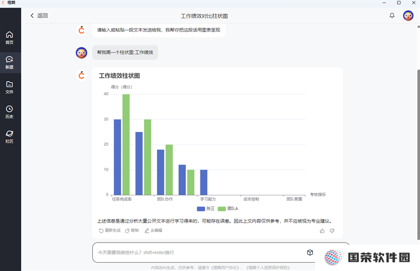
Task: Click the blue 张三 legend swatch
Action: point(201,209)
